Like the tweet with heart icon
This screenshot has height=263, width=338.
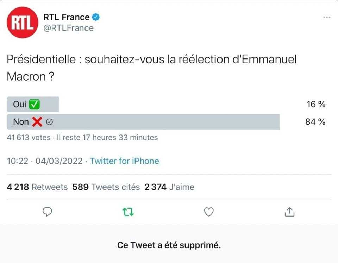point(209,212)
